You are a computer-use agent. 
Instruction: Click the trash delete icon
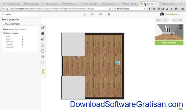pyautogui.click(x=109, y=14)
